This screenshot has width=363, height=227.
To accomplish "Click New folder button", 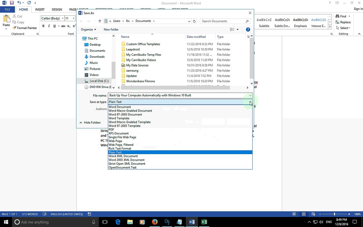I will 111,29.
